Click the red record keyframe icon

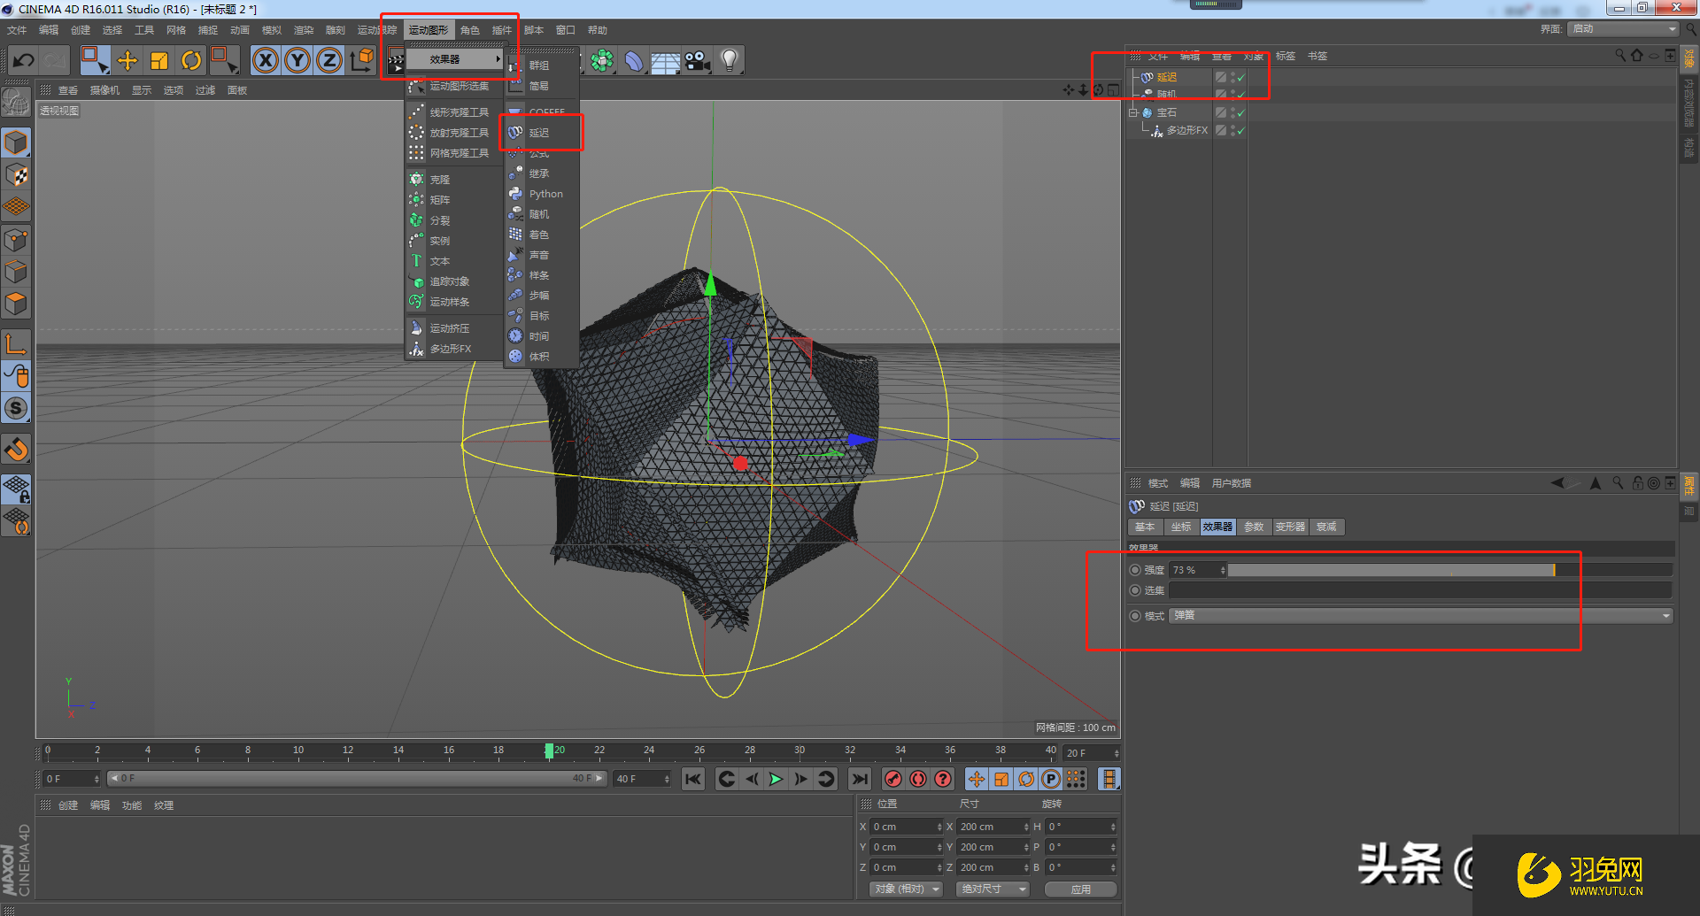(893, 779)
